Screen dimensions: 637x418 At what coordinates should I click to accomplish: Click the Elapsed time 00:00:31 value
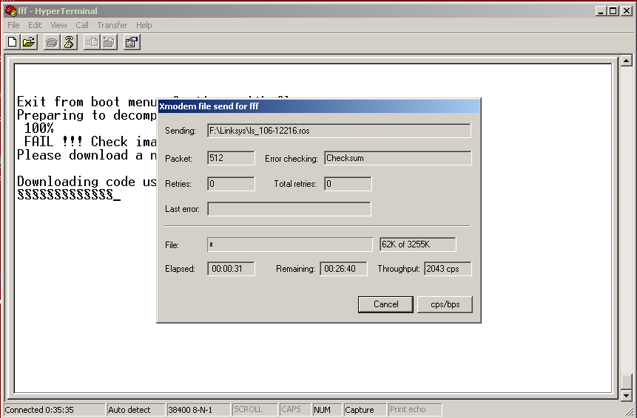pos(231,269)
